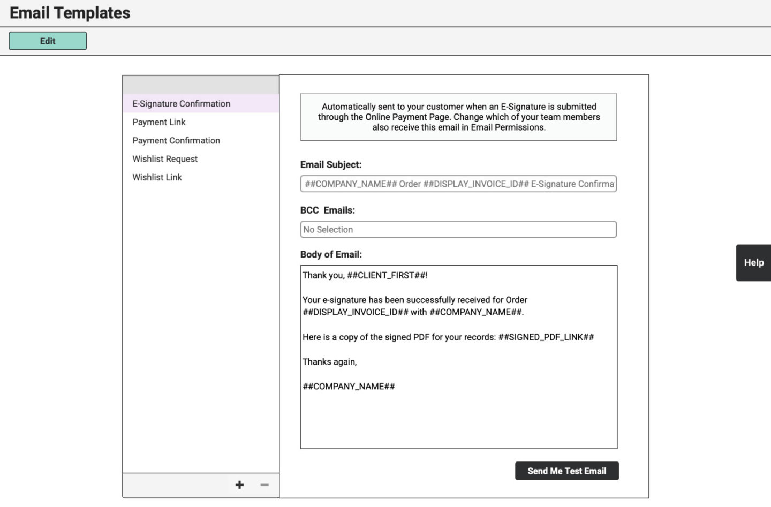Screen dimensions: 771x507
Task: Select the Payment Confirmation template
Action: pos(176,140)
